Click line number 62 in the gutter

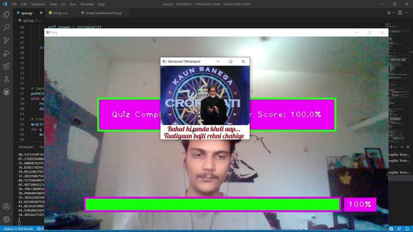22,119
